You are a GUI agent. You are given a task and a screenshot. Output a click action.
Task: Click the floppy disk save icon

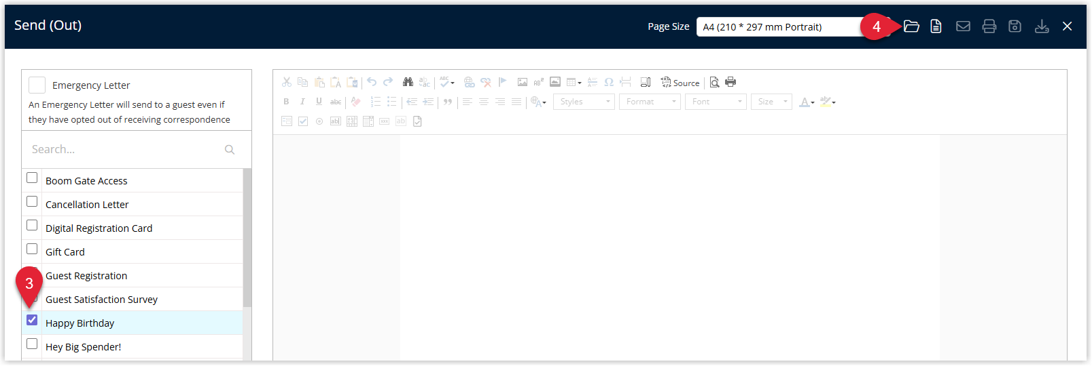pos(1015,26)
